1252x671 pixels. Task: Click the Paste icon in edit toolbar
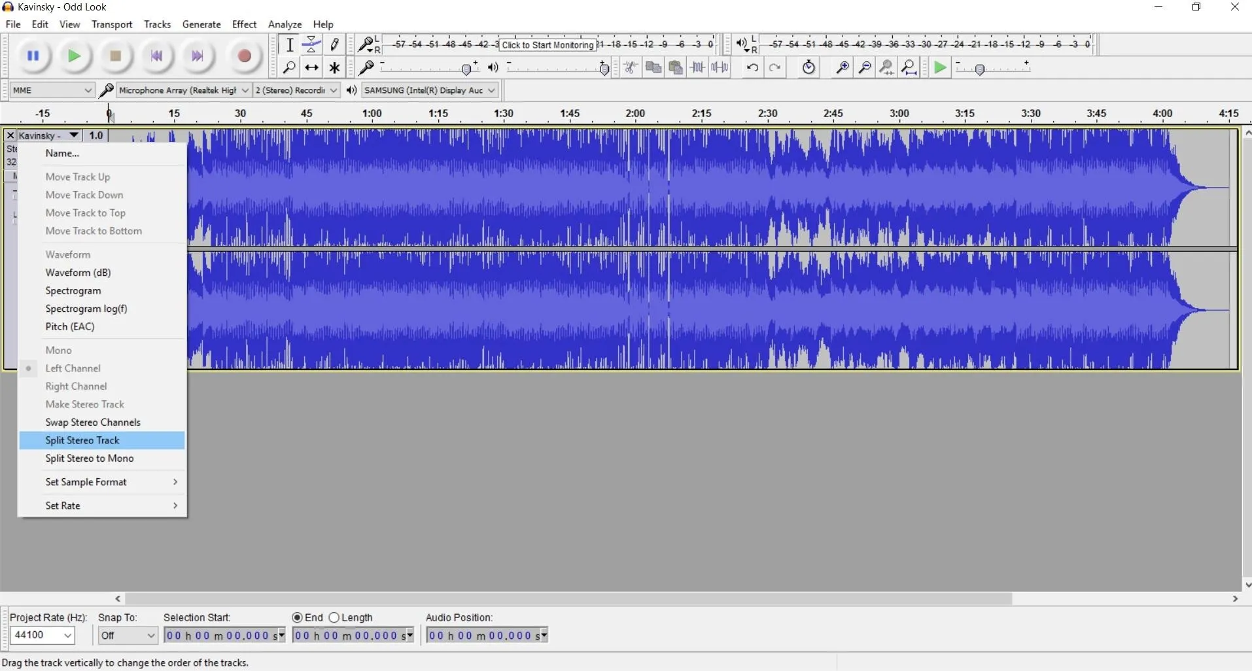click(676, 67)
